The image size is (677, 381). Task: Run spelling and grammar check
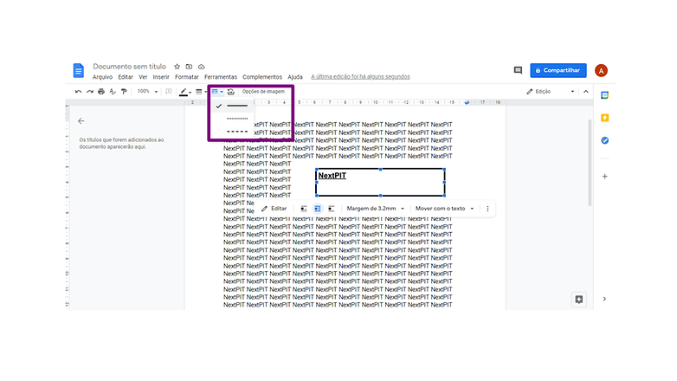click(x=113, y=92)
